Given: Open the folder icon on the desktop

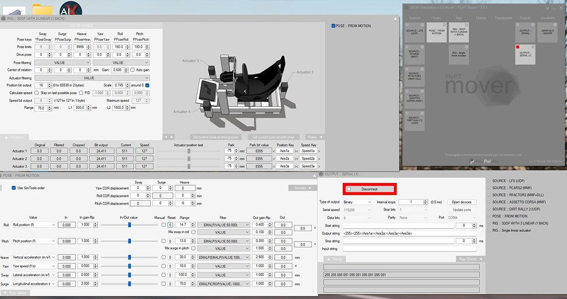Looking at the screenshot, I should 42,9.
